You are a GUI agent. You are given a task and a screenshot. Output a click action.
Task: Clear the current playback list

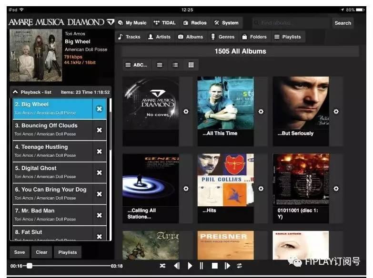point(41,252)
